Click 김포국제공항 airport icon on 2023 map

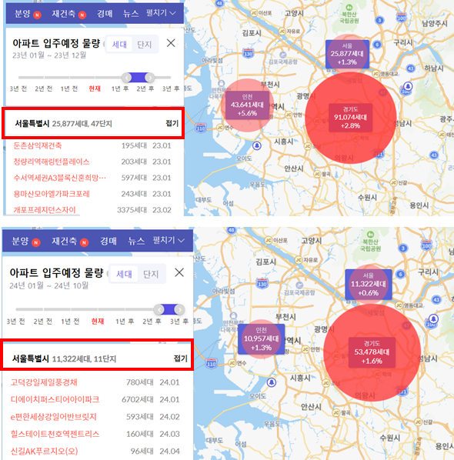pos(283,55)
